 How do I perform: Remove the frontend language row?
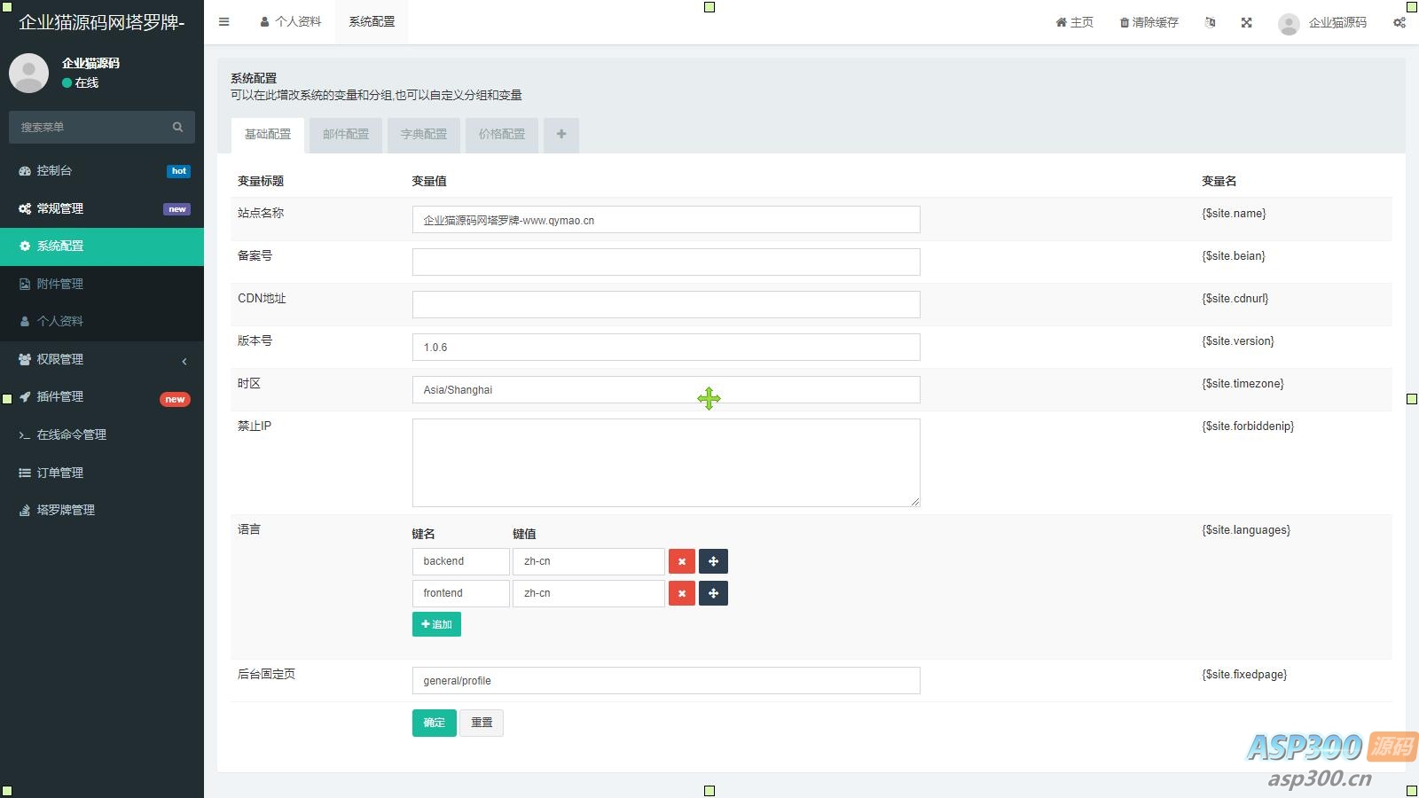[681, 593]
